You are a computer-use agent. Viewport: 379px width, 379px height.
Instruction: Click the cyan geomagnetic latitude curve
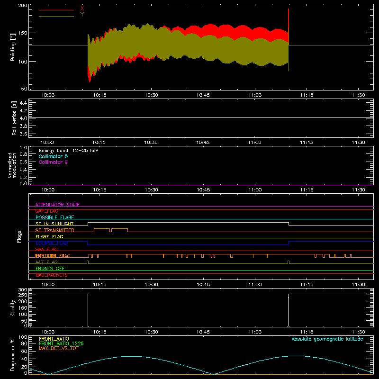201,365
